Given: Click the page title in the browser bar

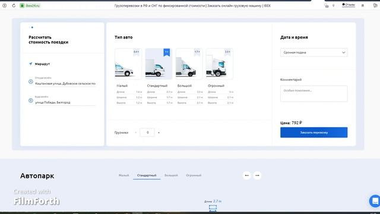Looking at the screenshot, I should tap(192, 5).
